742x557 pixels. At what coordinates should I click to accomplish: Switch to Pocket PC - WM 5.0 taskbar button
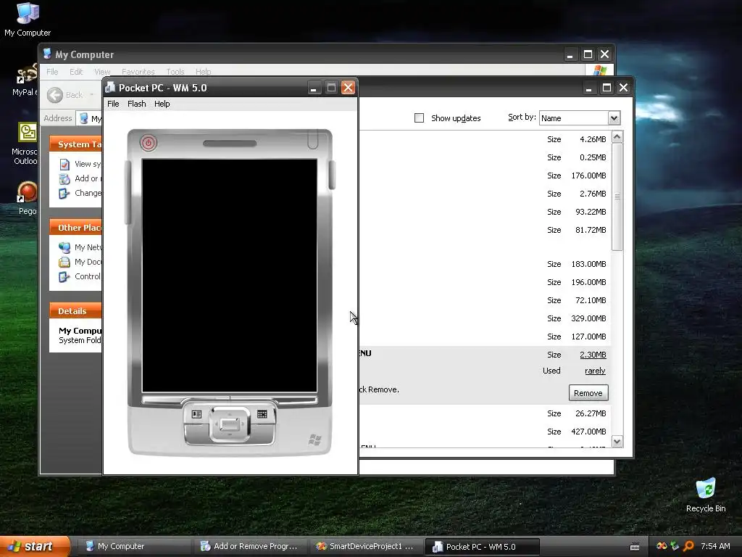[482, 546]
